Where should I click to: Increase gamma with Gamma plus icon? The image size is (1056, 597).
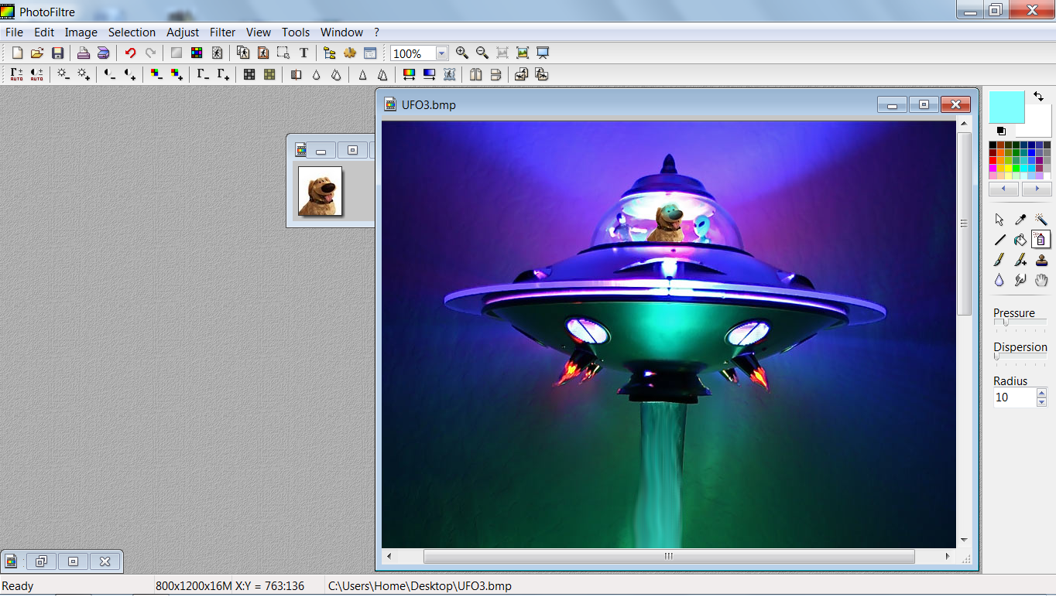click(223, 74)
